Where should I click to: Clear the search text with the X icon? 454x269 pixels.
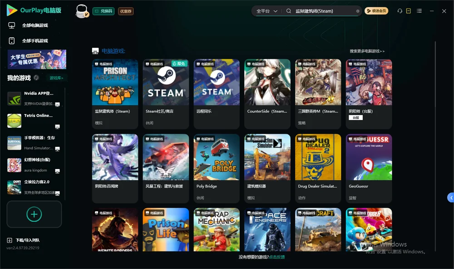coord(358,11)
